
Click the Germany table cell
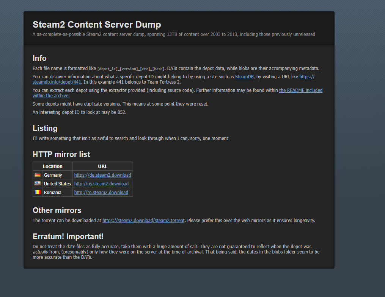[x=57, y=175]
